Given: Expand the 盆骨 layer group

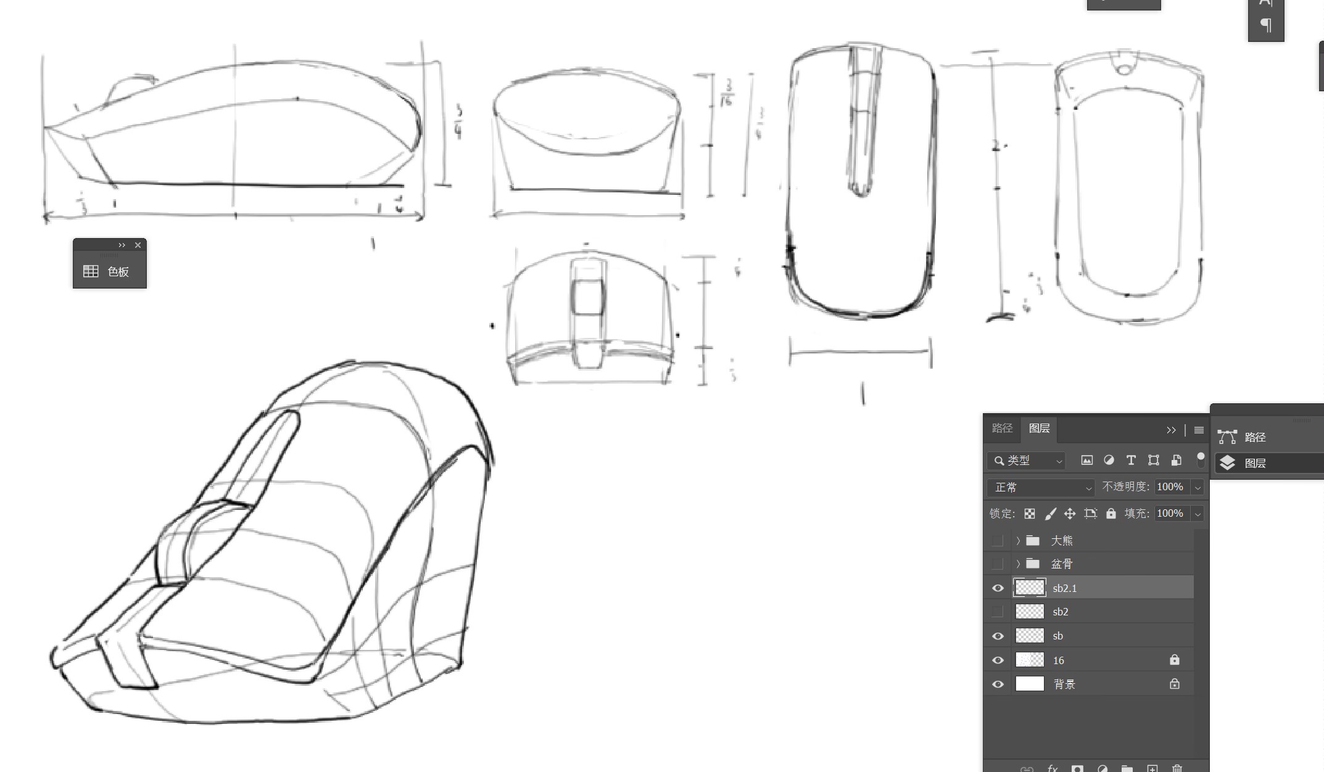Looking at the screenshot, I should tap(1018, 564).
